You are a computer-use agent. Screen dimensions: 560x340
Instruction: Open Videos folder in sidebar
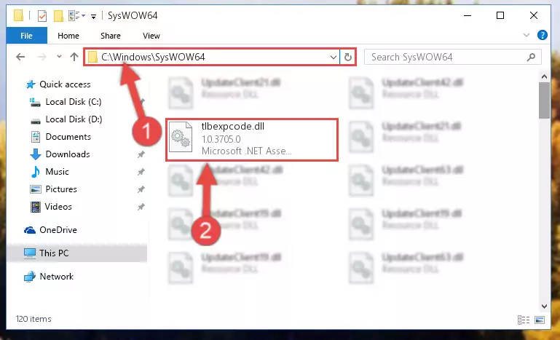(58, 207)
